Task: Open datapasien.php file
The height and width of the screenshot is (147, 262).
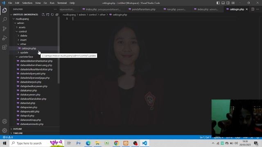Action: [29, 107]
